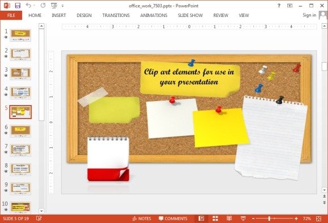The image size is (328, 223).
Task: Toggle the Comments pane
Action: (173, 218)
